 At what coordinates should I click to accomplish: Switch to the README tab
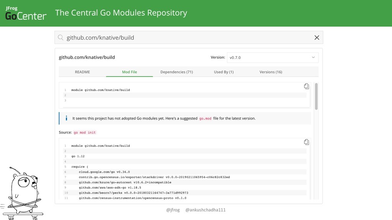click(82, 72)
